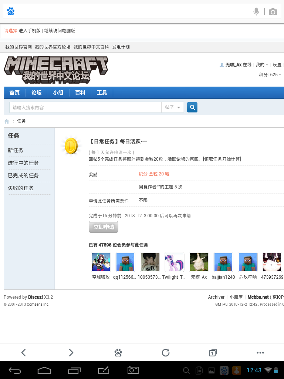Go forward using the browser forward arrow
Viewport: 284px width, 379px height.
tap(71, 353)
